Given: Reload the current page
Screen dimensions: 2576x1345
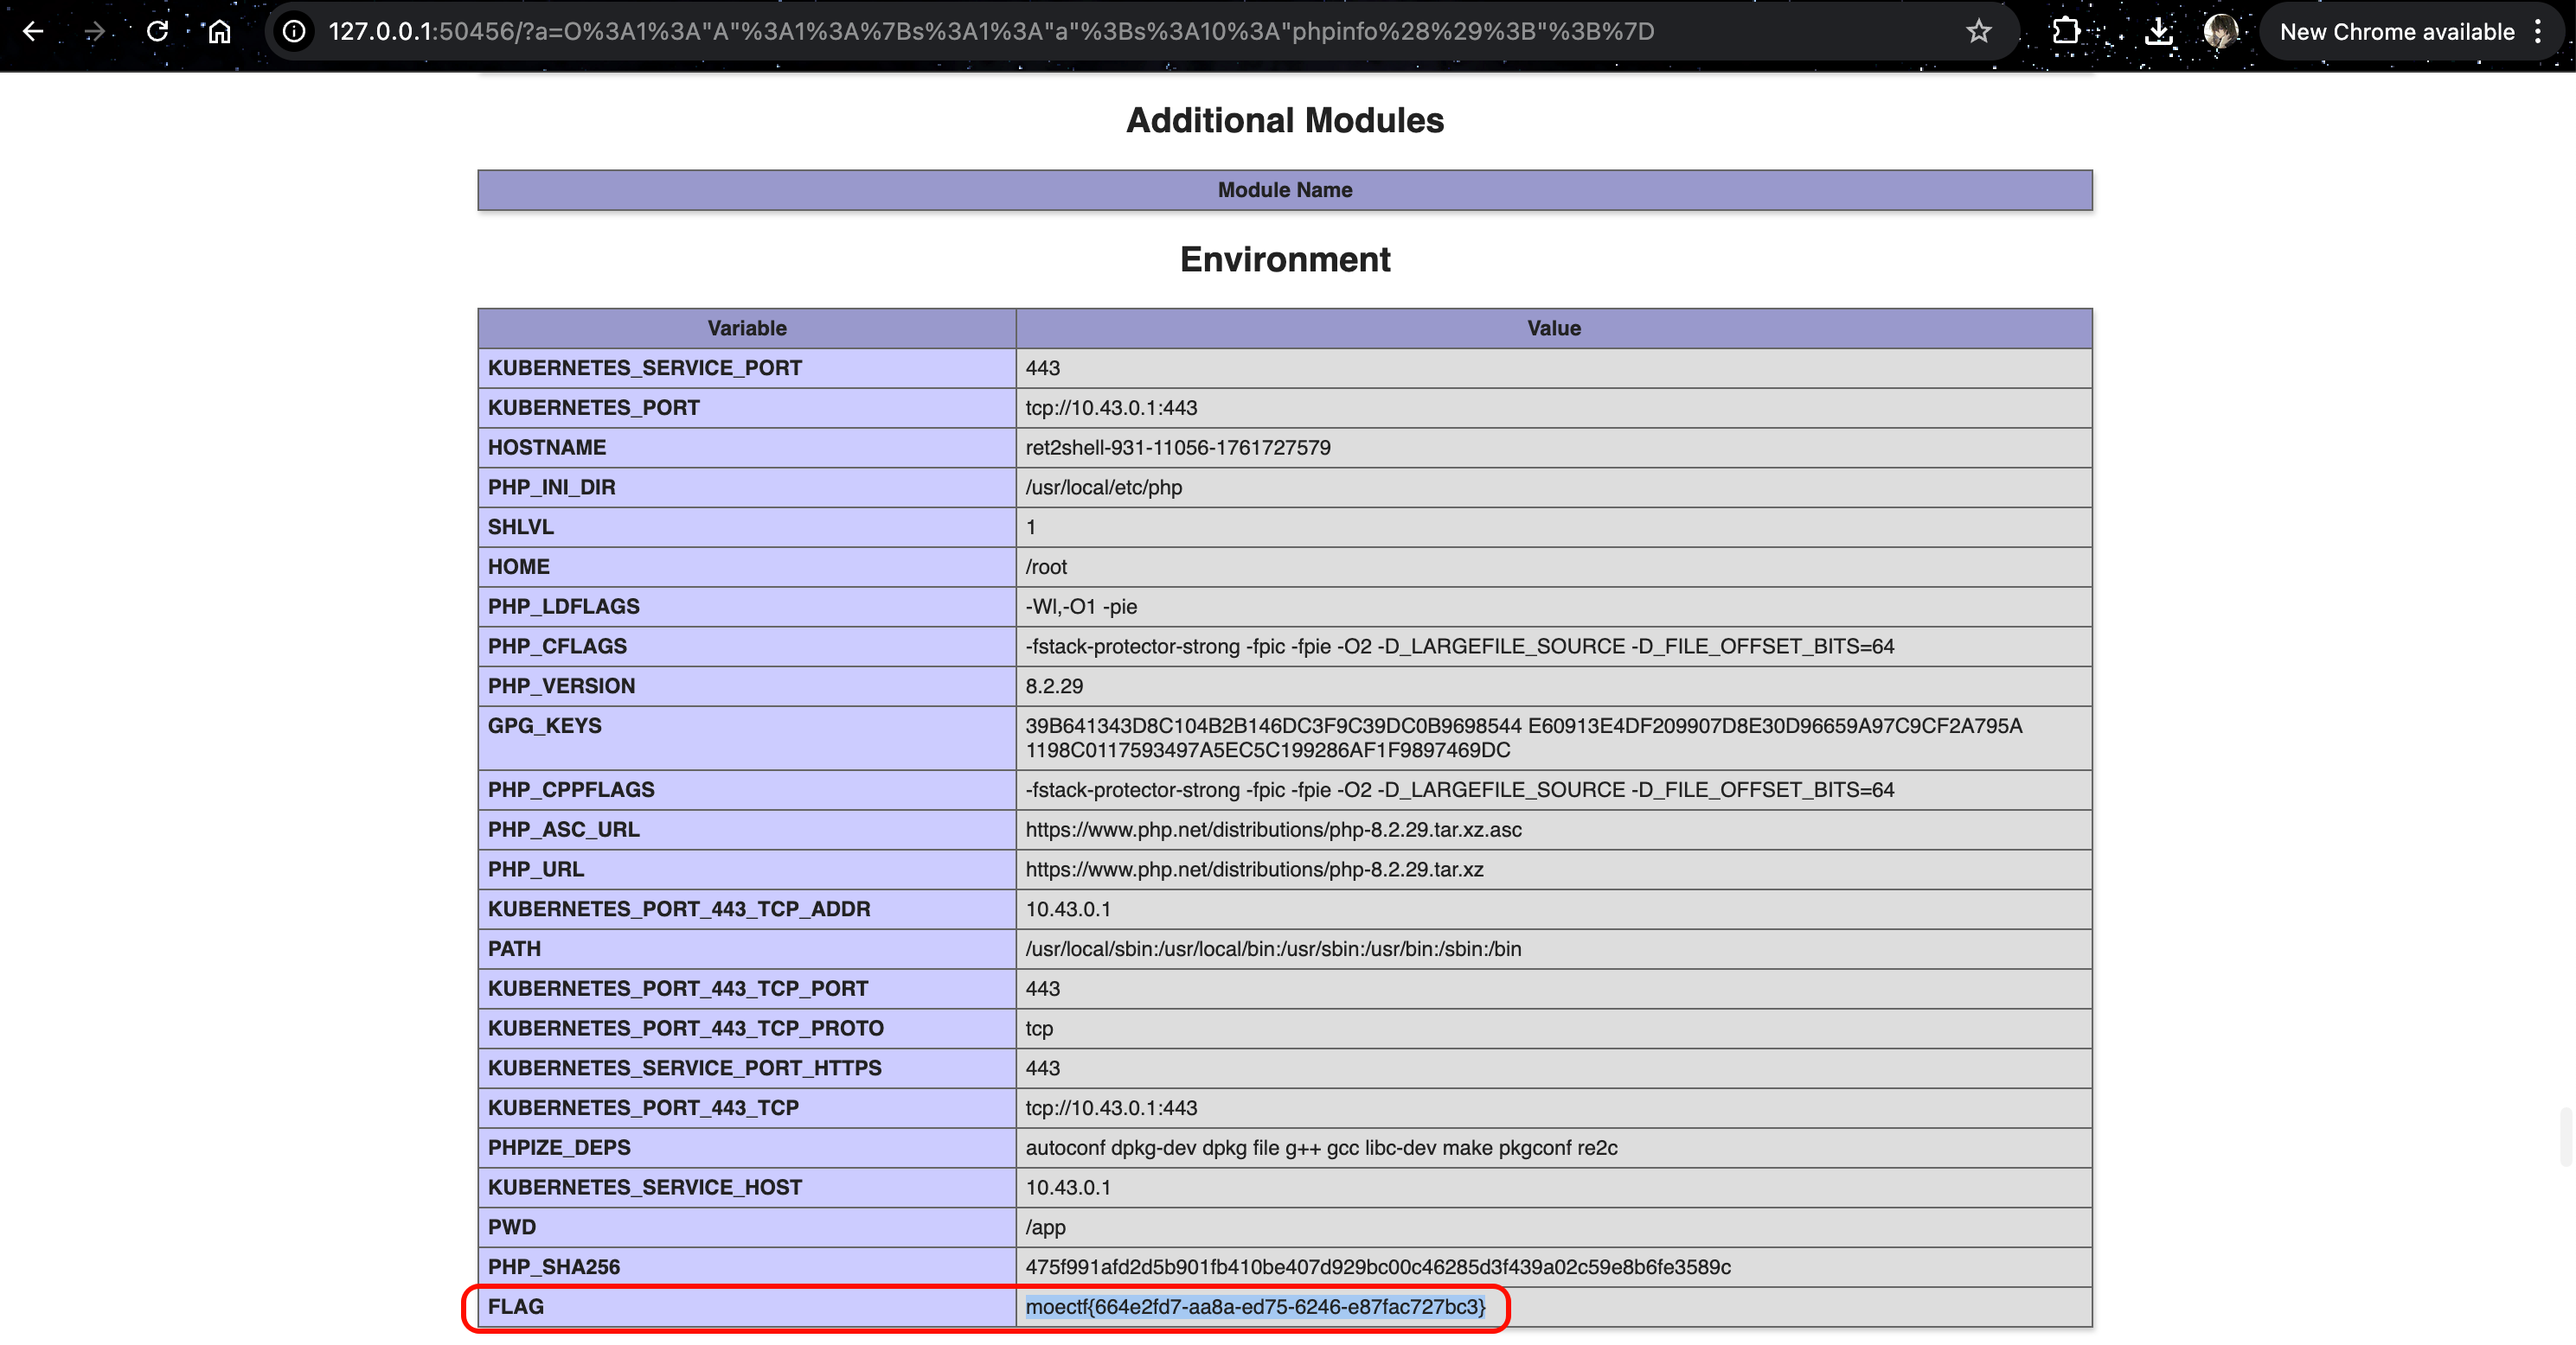Looking at the screenshot, I should tap(157, 32).
